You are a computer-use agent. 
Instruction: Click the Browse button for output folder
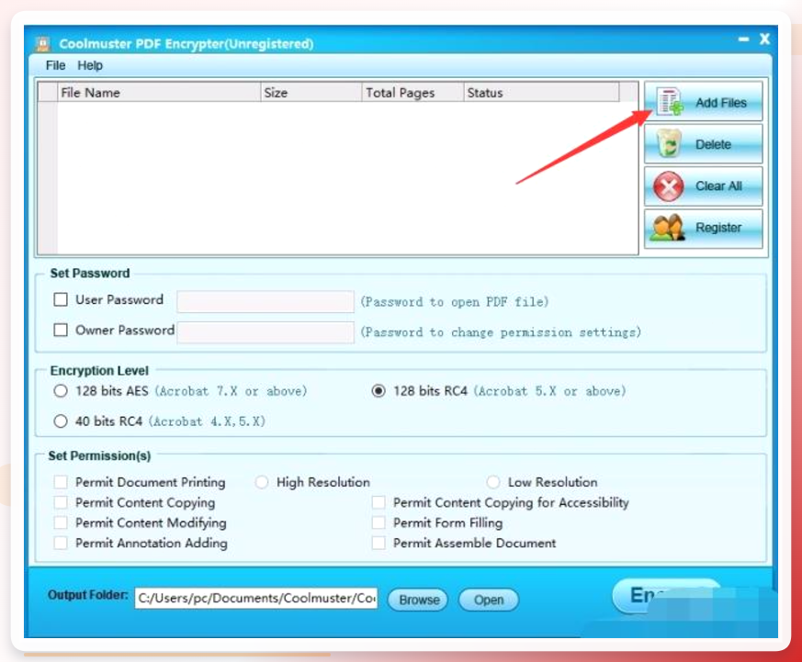(418, 600)
